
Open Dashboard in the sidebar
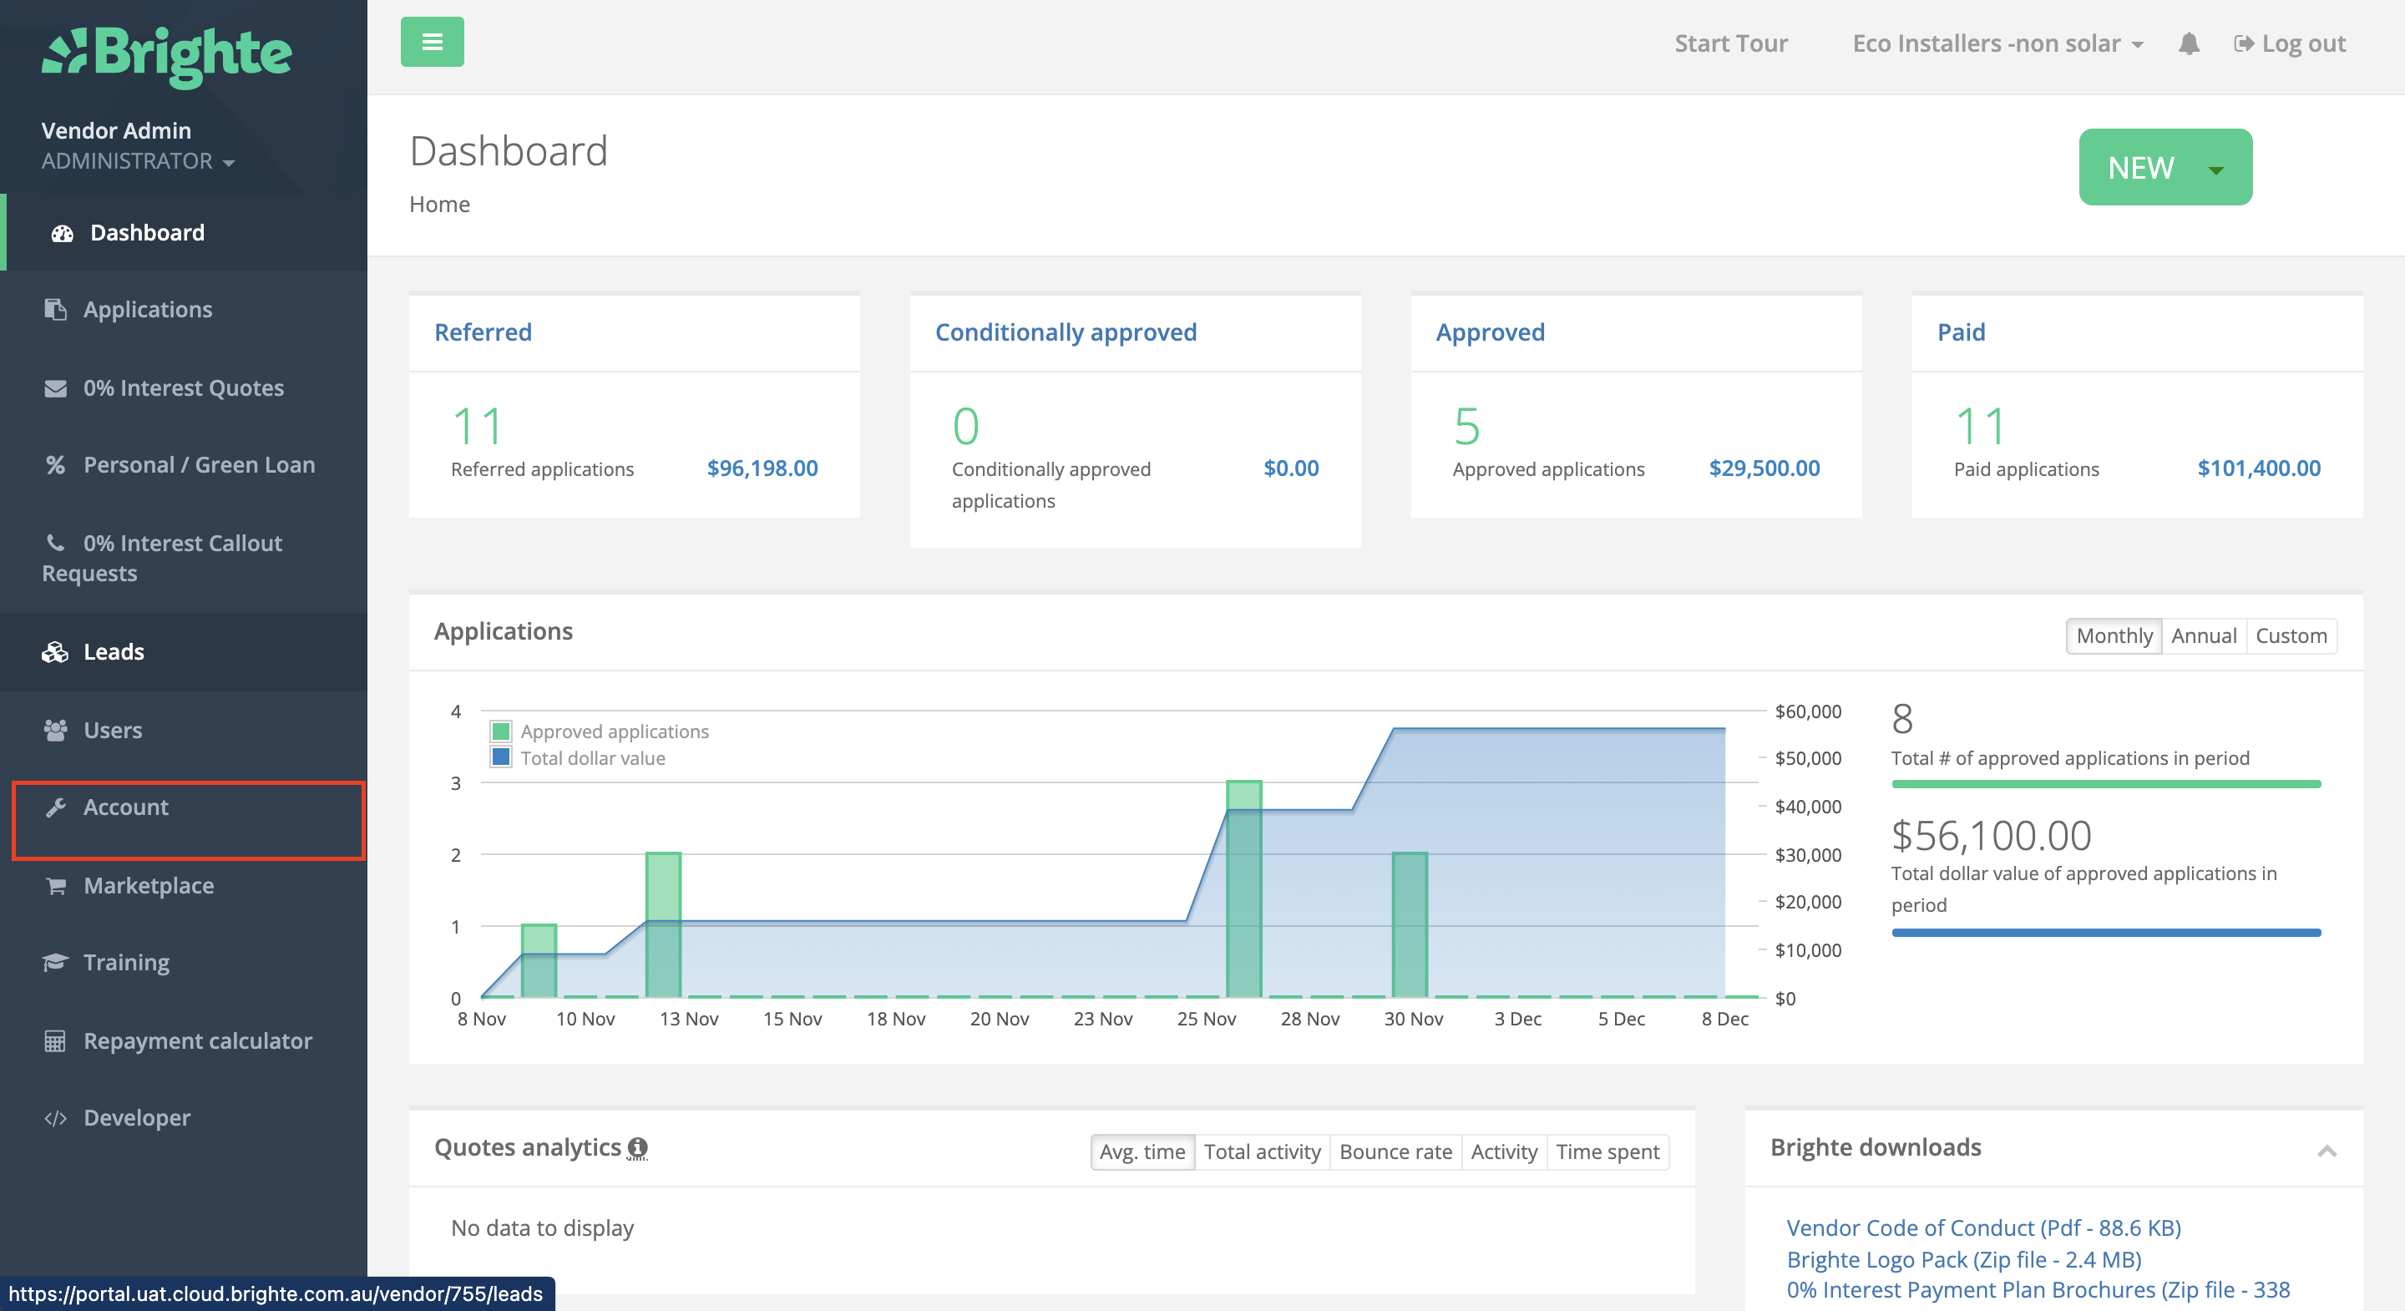point(185,232)
